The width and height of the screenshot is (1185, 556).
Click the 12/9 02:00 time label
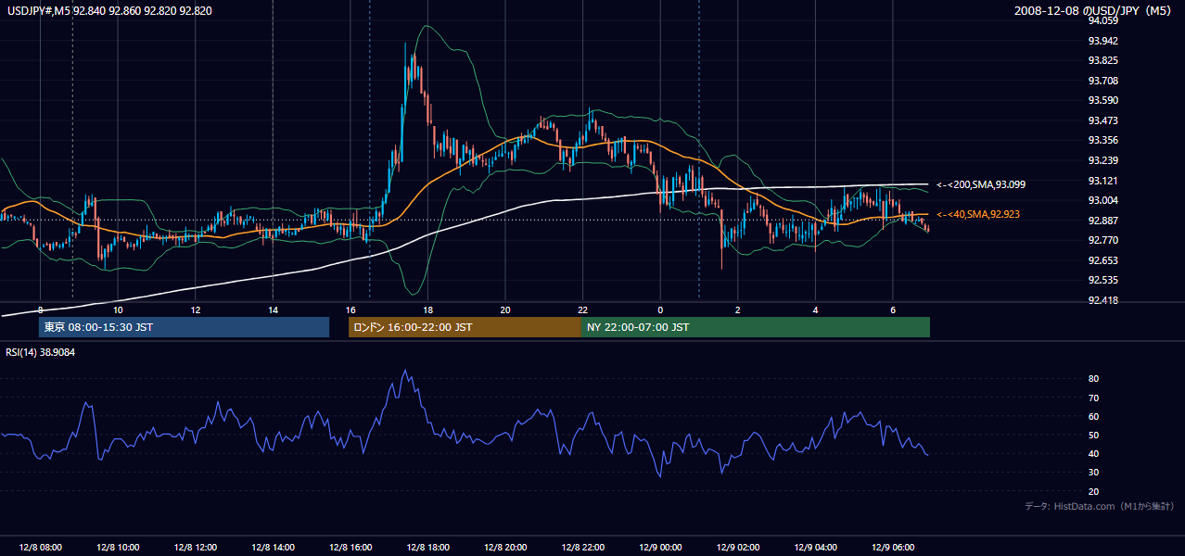coord(738,547)
